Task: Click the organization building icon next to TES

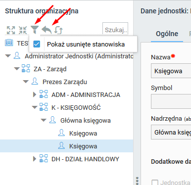Action: tap(9, 43)
